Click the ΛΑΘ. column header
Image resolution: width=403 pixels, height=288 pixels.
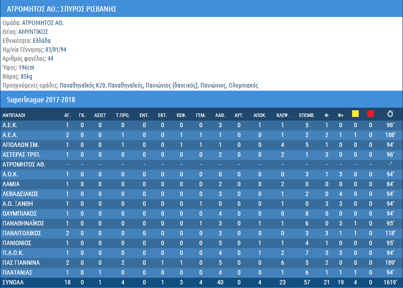pos(220,115)
